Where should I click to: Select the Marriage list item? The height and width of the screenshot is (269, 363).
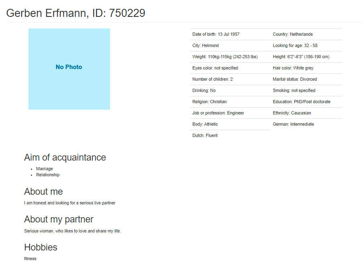pos(45,169)
